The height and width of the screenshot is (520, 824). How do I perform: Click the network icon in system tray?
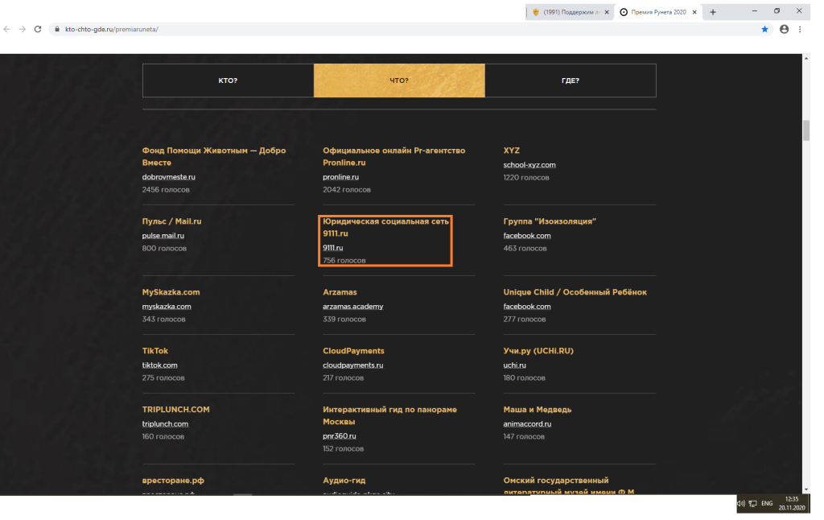(x=752, y=503)
